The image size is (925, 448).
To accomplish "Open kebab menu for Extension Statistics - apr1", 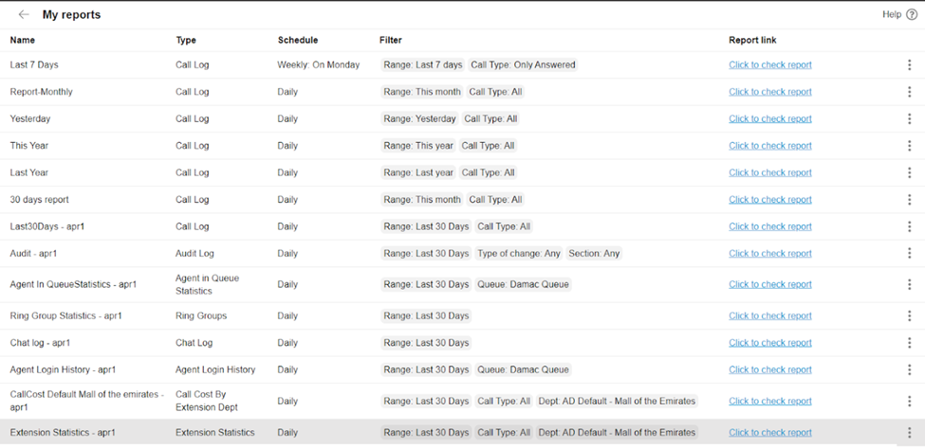I will click(909, 433).
